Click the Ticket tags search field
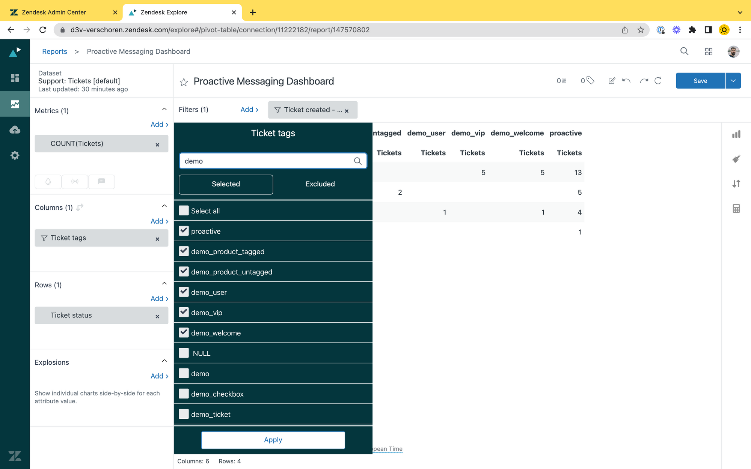The image size is (751, 469). tap(267, 161)
